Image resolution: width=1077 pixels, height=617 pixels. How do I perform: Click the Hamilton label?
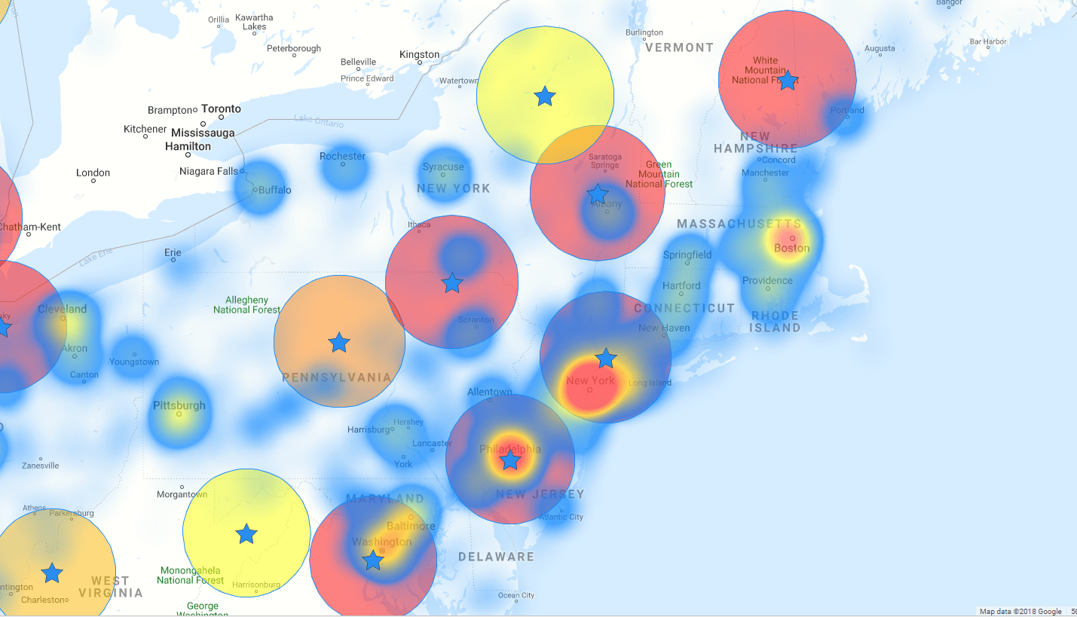pos(188,146)
